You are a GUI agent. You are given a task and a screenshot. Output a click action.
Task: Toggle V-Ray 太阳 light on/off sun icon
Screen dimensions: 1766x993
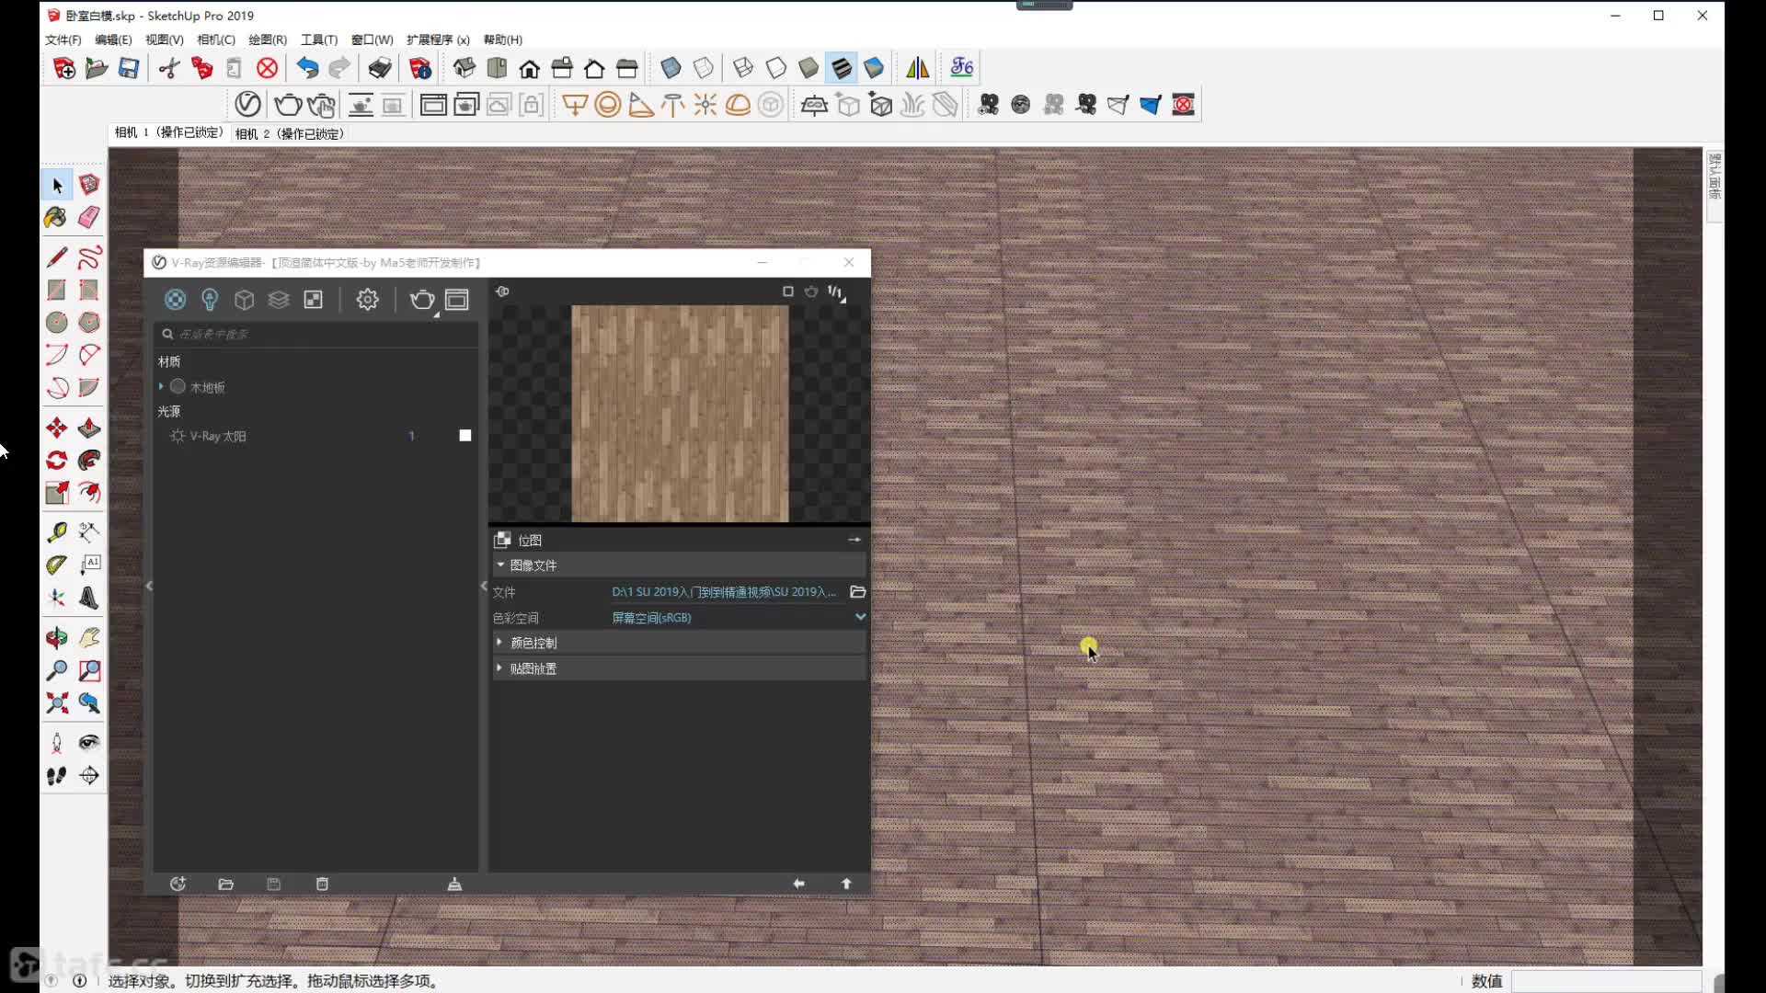point(178,436)
